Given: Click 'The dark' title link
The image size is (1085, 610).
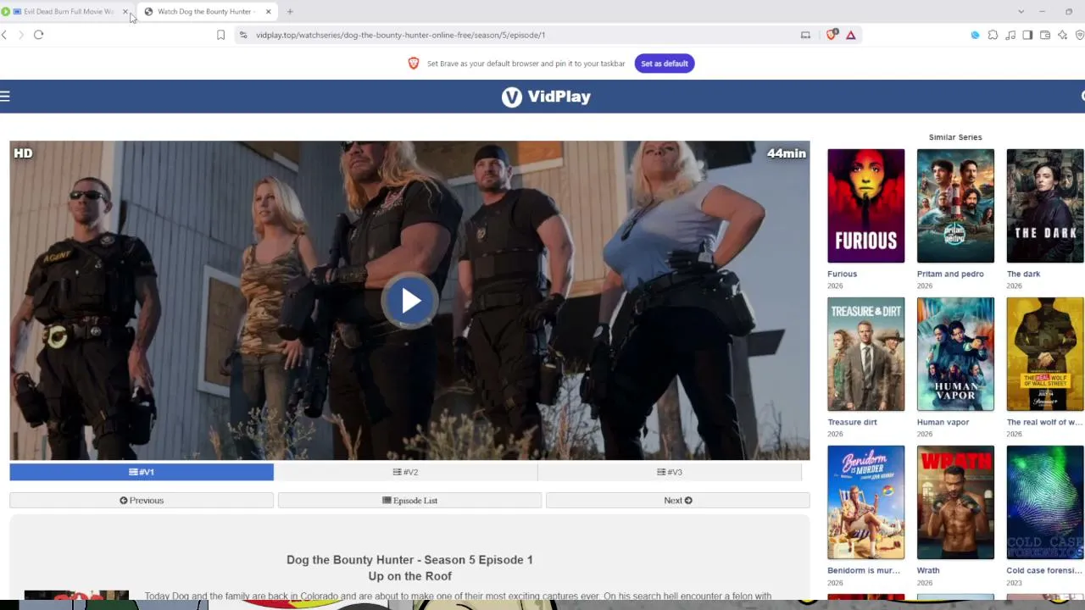Looking at the screenshot, I should [1023, 274].
